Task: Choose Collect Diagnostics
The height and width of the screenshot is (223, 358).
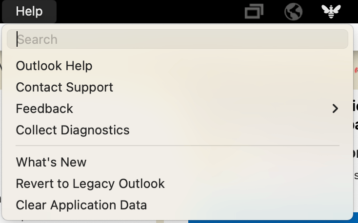Action: pos(178,130)
